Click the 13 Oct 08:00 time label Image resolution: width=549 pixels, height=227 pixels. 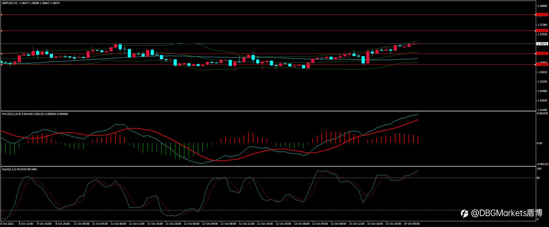338,224
